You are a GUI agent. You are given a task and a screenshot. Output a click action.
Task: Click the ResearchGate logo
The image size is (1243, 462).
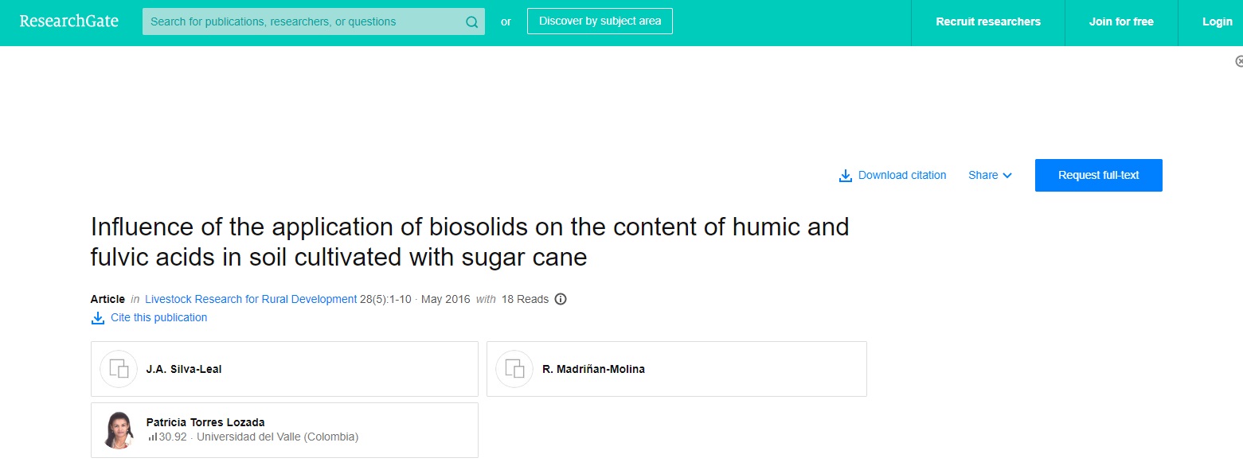[x=69, y=21]
